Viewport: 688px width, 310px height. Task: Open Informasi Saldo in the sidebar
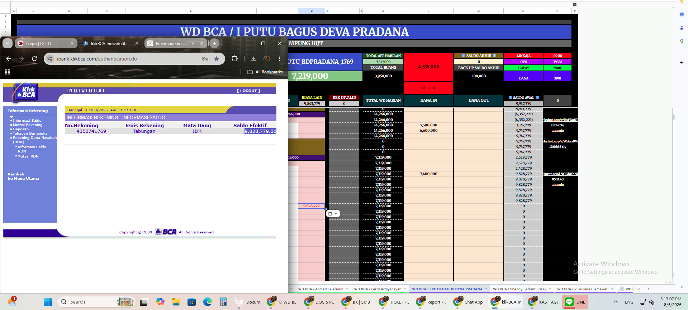coord(27,121)
